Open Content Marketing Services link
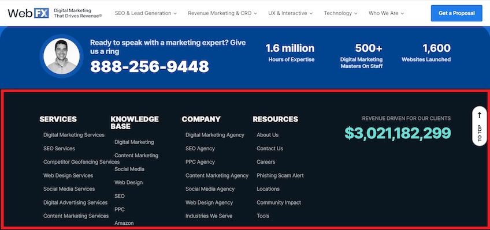The width and height of the screenshot is (490, 230). (x=76, y=216)
